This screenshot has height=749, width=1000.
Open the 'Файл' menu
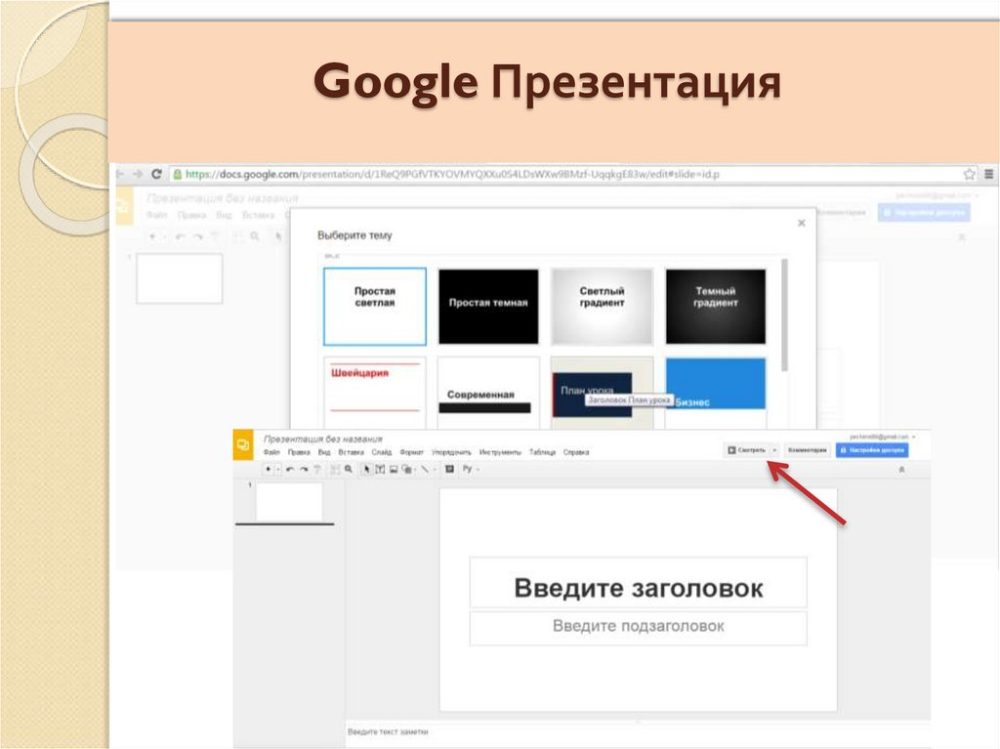271,452
